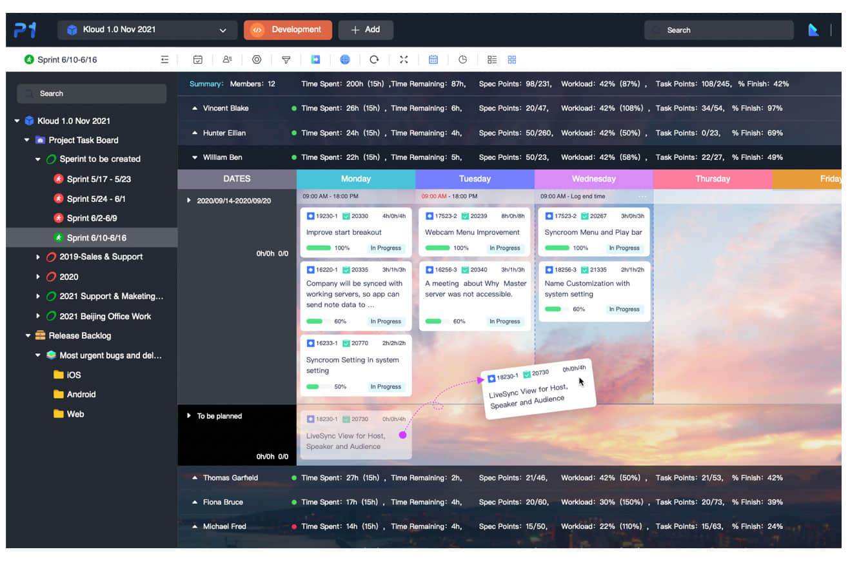Click the three-dots on Wednesday time header

pyautogui.click(x=642, y=196)
